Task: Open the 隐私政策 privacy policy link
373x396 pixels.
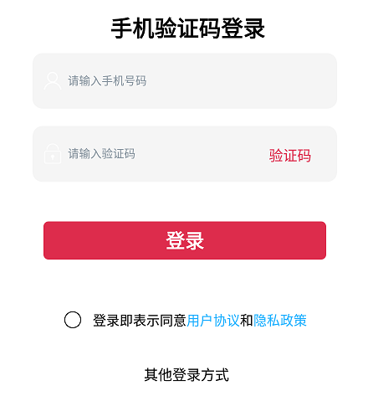Action: tap(280, 320)
